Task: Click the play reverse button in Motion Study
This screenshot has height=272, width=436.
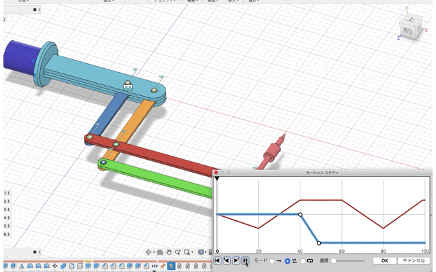Action: (x=227, y=260)
